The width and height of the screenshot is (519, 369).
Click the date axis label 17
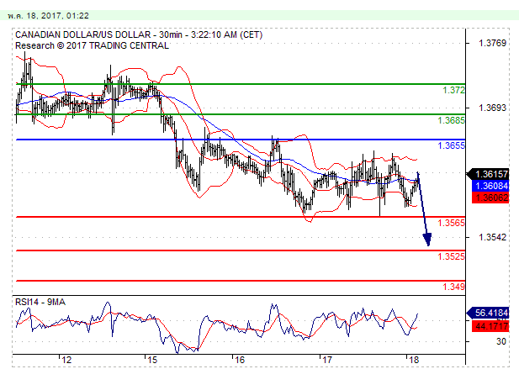coord(327,360)
